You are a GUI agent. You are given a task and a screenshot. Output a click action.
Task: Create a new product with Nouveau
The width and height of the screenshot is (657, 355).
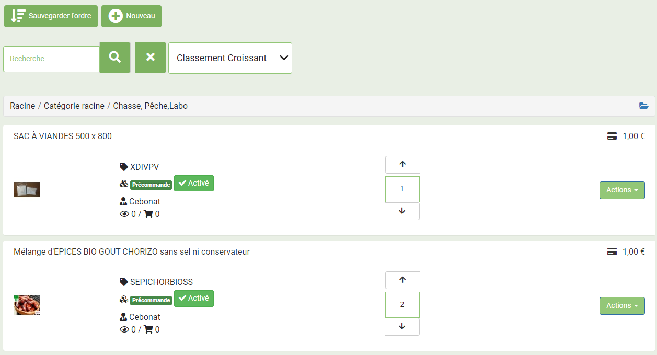point(131,16)
